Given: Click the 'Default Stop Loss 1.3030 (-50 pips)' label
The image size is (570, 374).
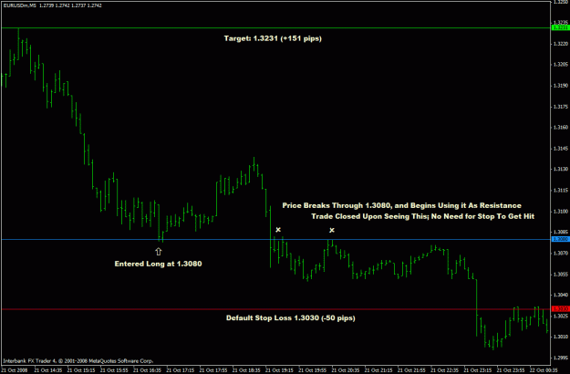Looking at the screenshot, I should coord(290,318).
